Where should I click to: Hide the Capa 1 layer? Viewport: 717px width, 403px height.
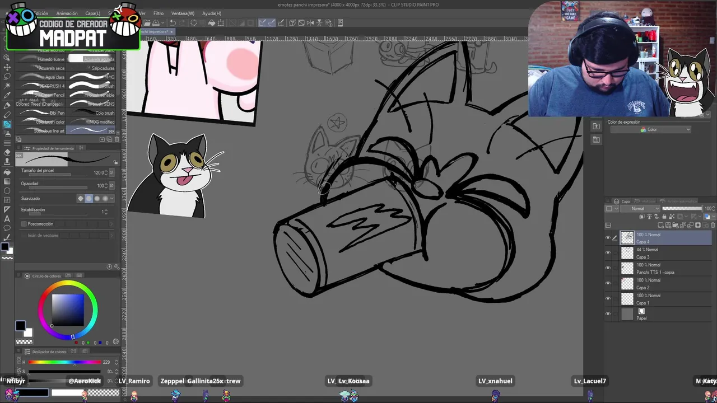pos(608,298)
